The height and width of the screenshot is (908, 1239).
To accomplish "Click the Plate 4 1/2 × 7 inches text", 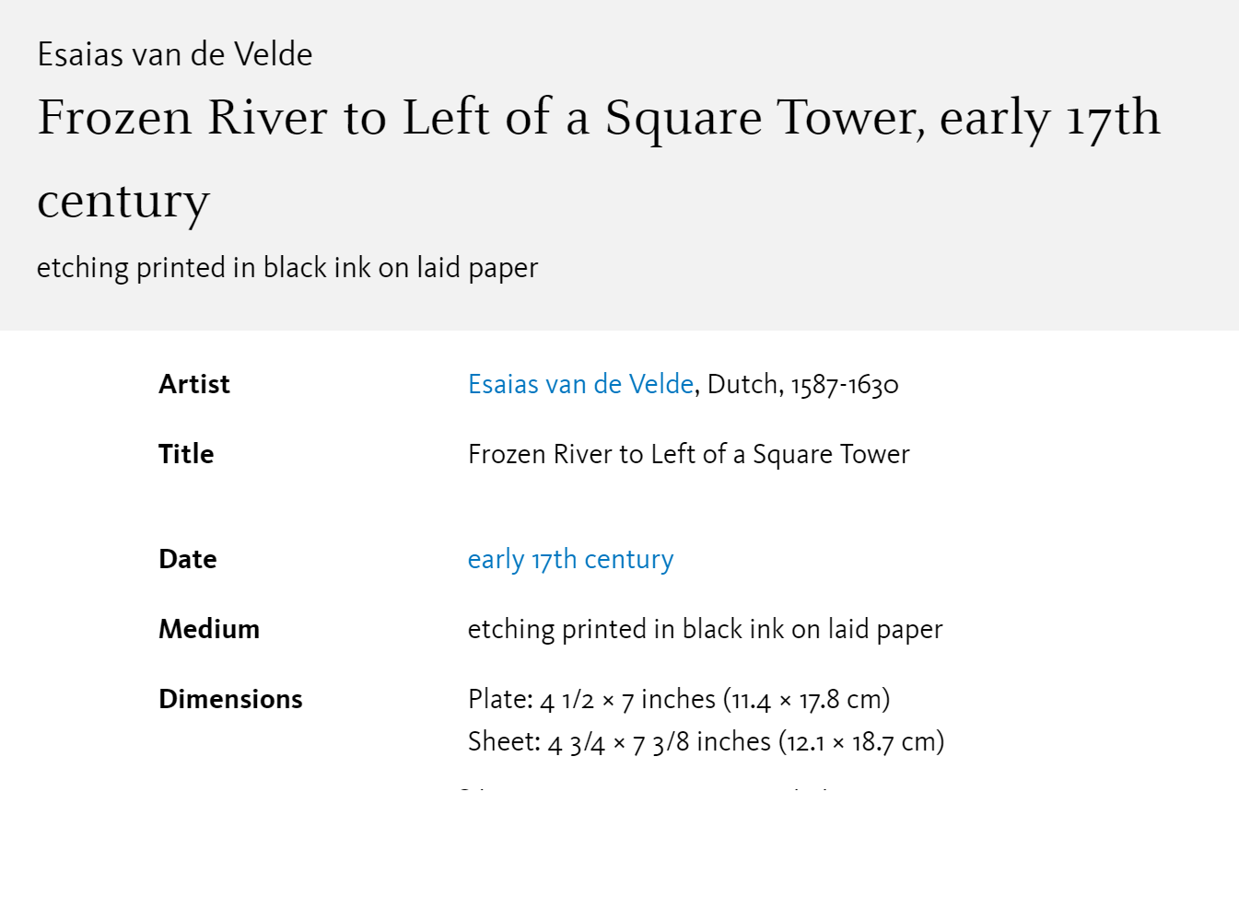I will coord(591,699).
